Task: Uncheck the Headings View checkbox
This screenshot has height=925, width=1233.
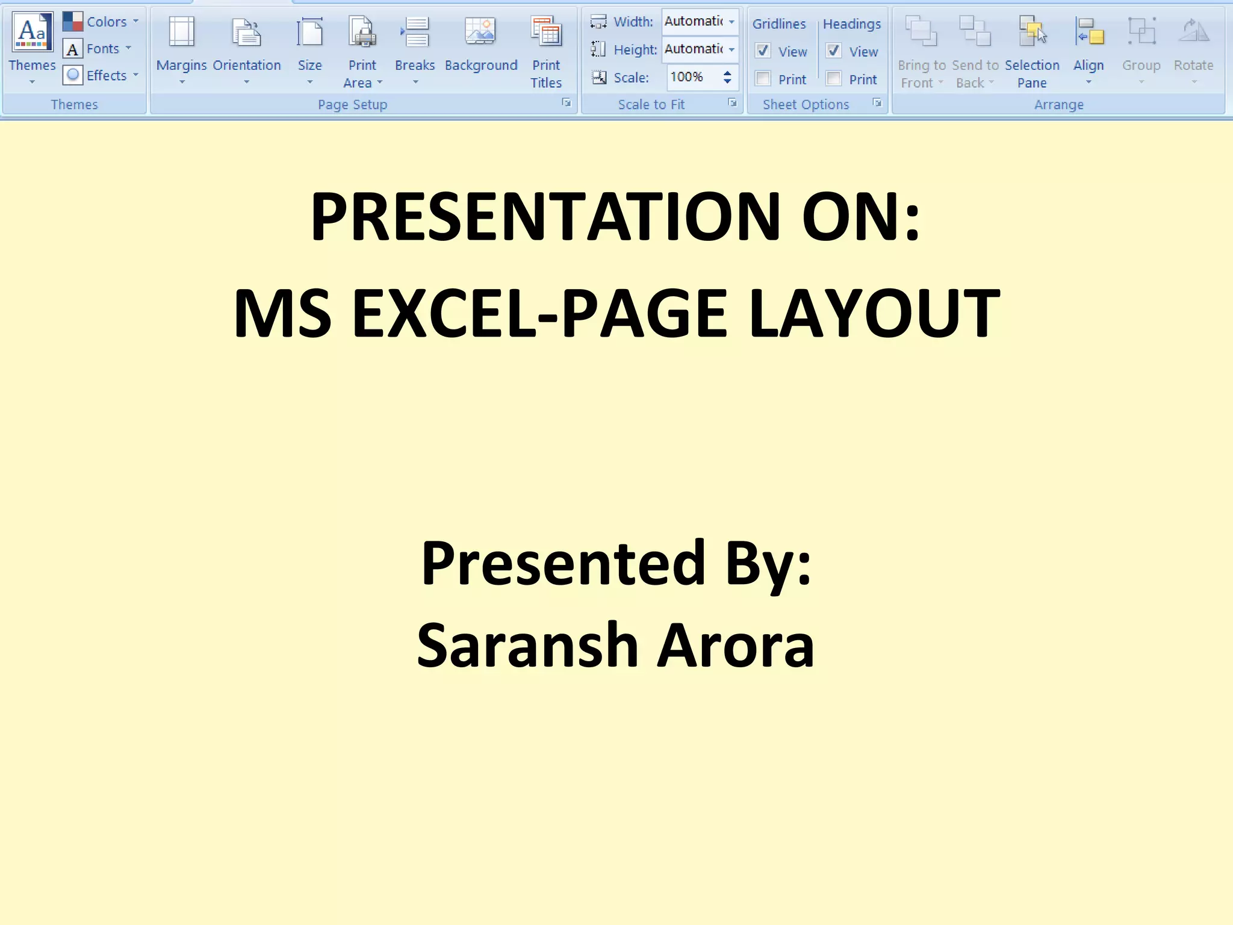Action: 834,51
